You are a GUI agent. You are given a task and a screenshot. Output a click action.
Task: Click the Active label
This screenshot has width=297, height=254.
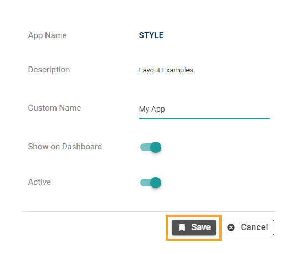pos(39,182)
